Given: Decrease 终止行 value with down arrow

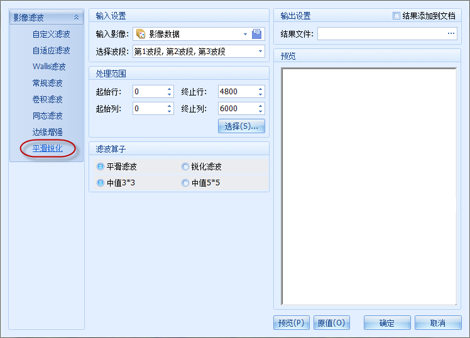Looking at the screenshot, I should [x=260, y=95].
